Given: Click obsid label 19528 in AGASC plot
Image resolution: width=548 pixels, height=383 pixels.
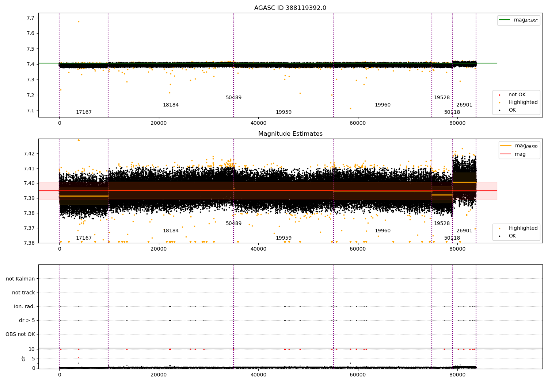Looking at the screenshot, I should 442,98.
